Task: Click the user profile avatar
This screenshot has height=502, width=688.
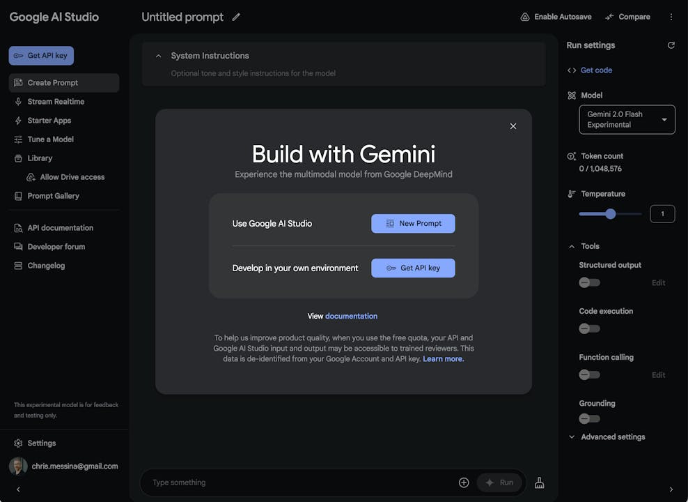Action: tap(18, 466)
